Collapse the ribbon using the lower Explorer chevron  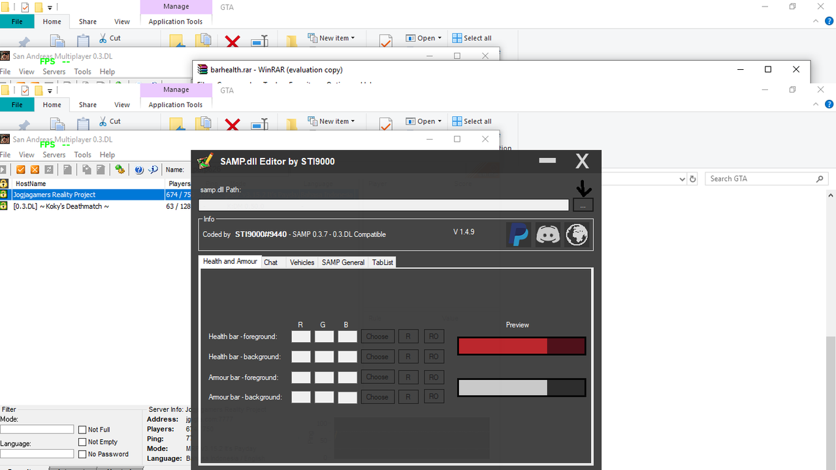tap(816, 104)
